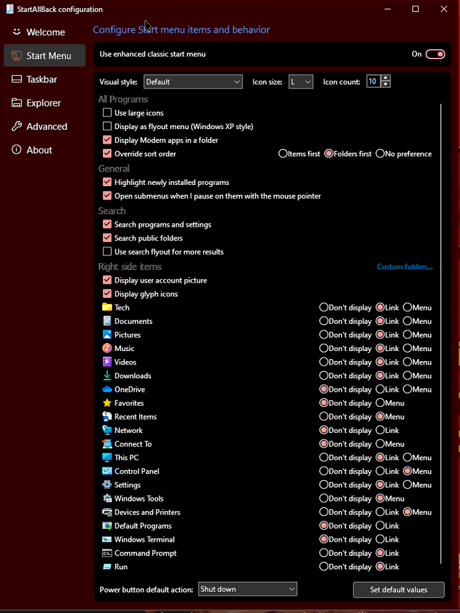Switch to the Taskbar section
The width and height of the screenshot is (460, 613).
click(42, 79)
